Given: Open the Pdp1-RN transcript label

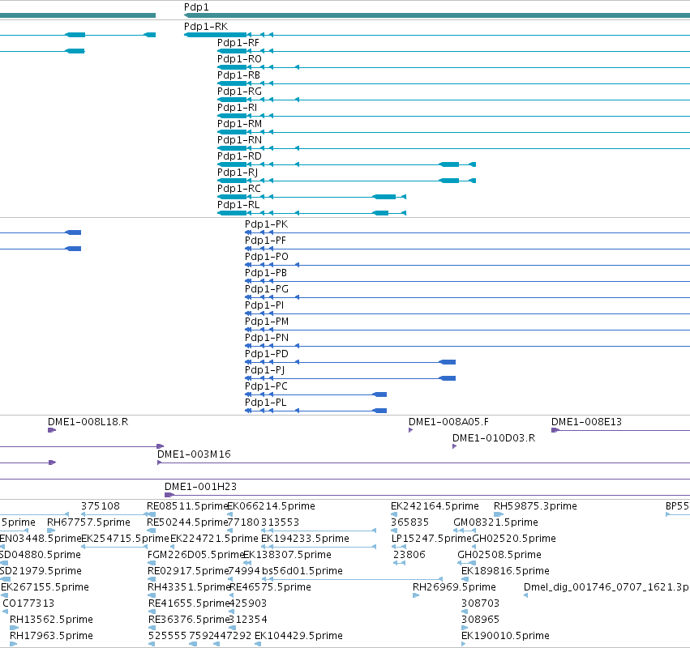Looking at the screenshot, I should pos(239,140).
